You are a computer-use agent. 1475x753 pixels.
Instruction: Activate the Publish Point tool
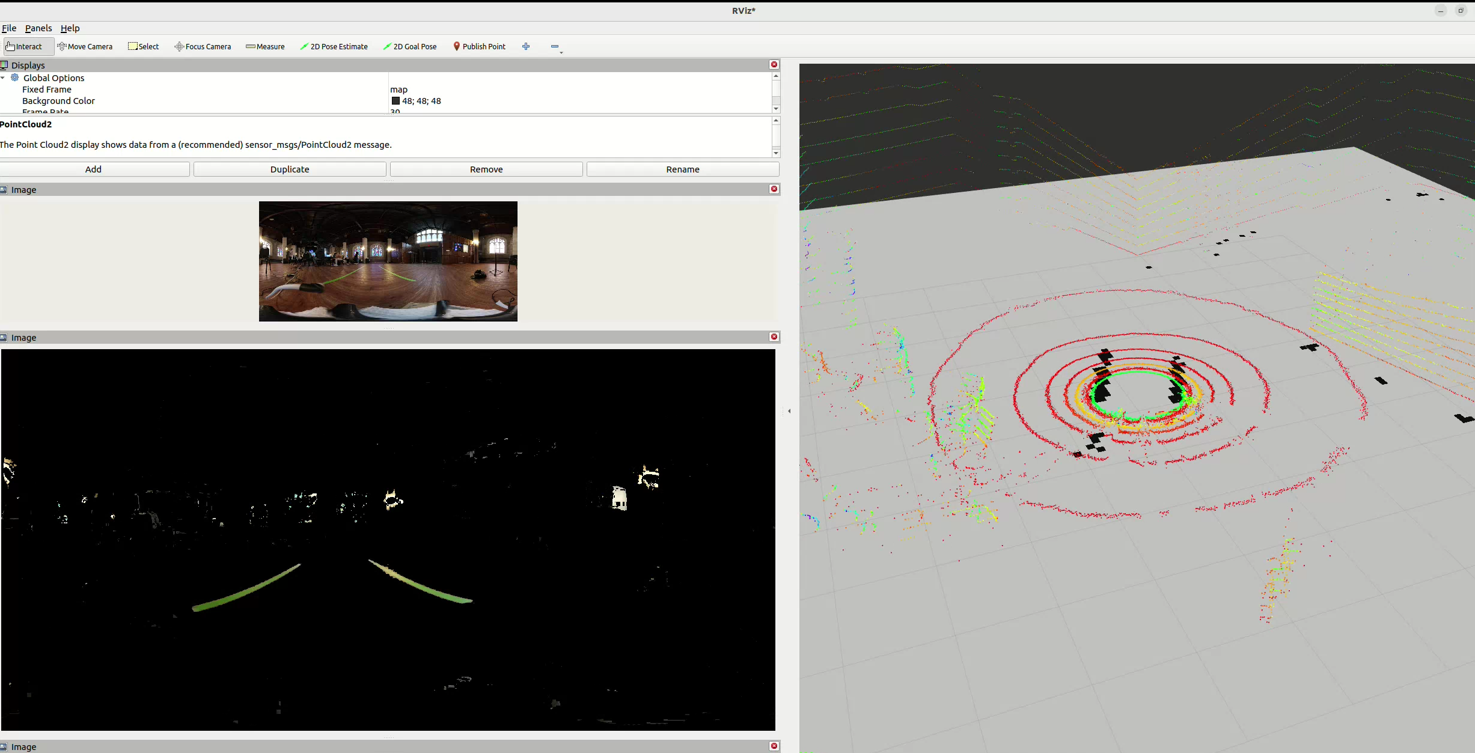pos(479,46)
